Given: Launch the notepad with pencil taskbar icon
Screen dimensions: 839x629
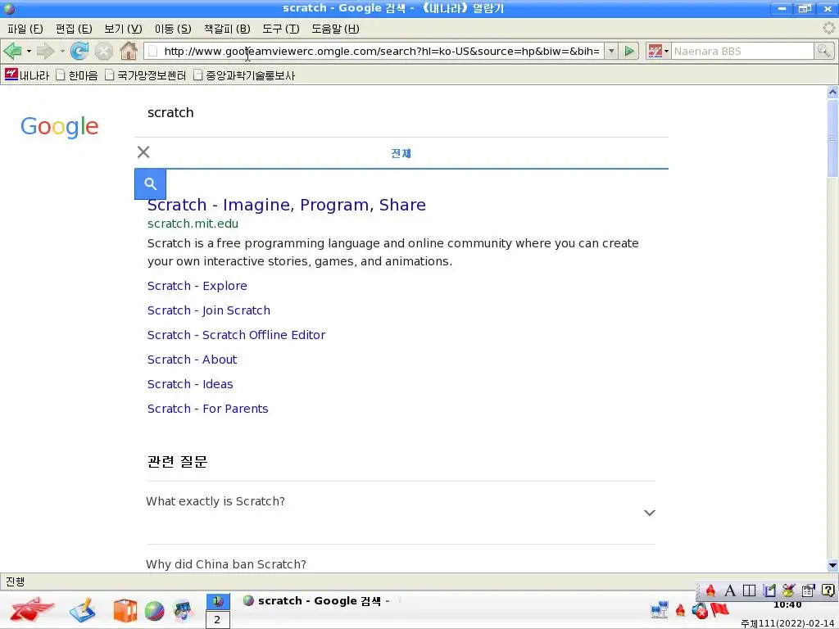Looking at the screenshot, I should 83,610.
